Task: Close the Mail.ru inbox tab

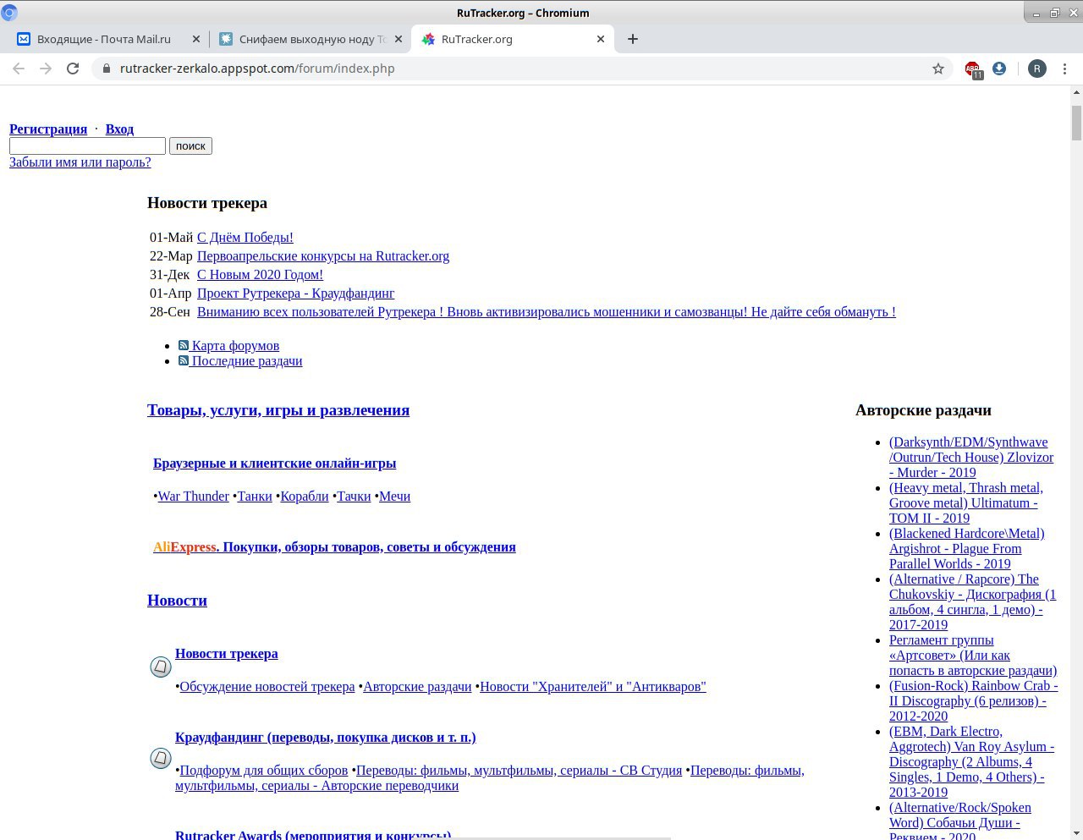Action: (196, 39)
